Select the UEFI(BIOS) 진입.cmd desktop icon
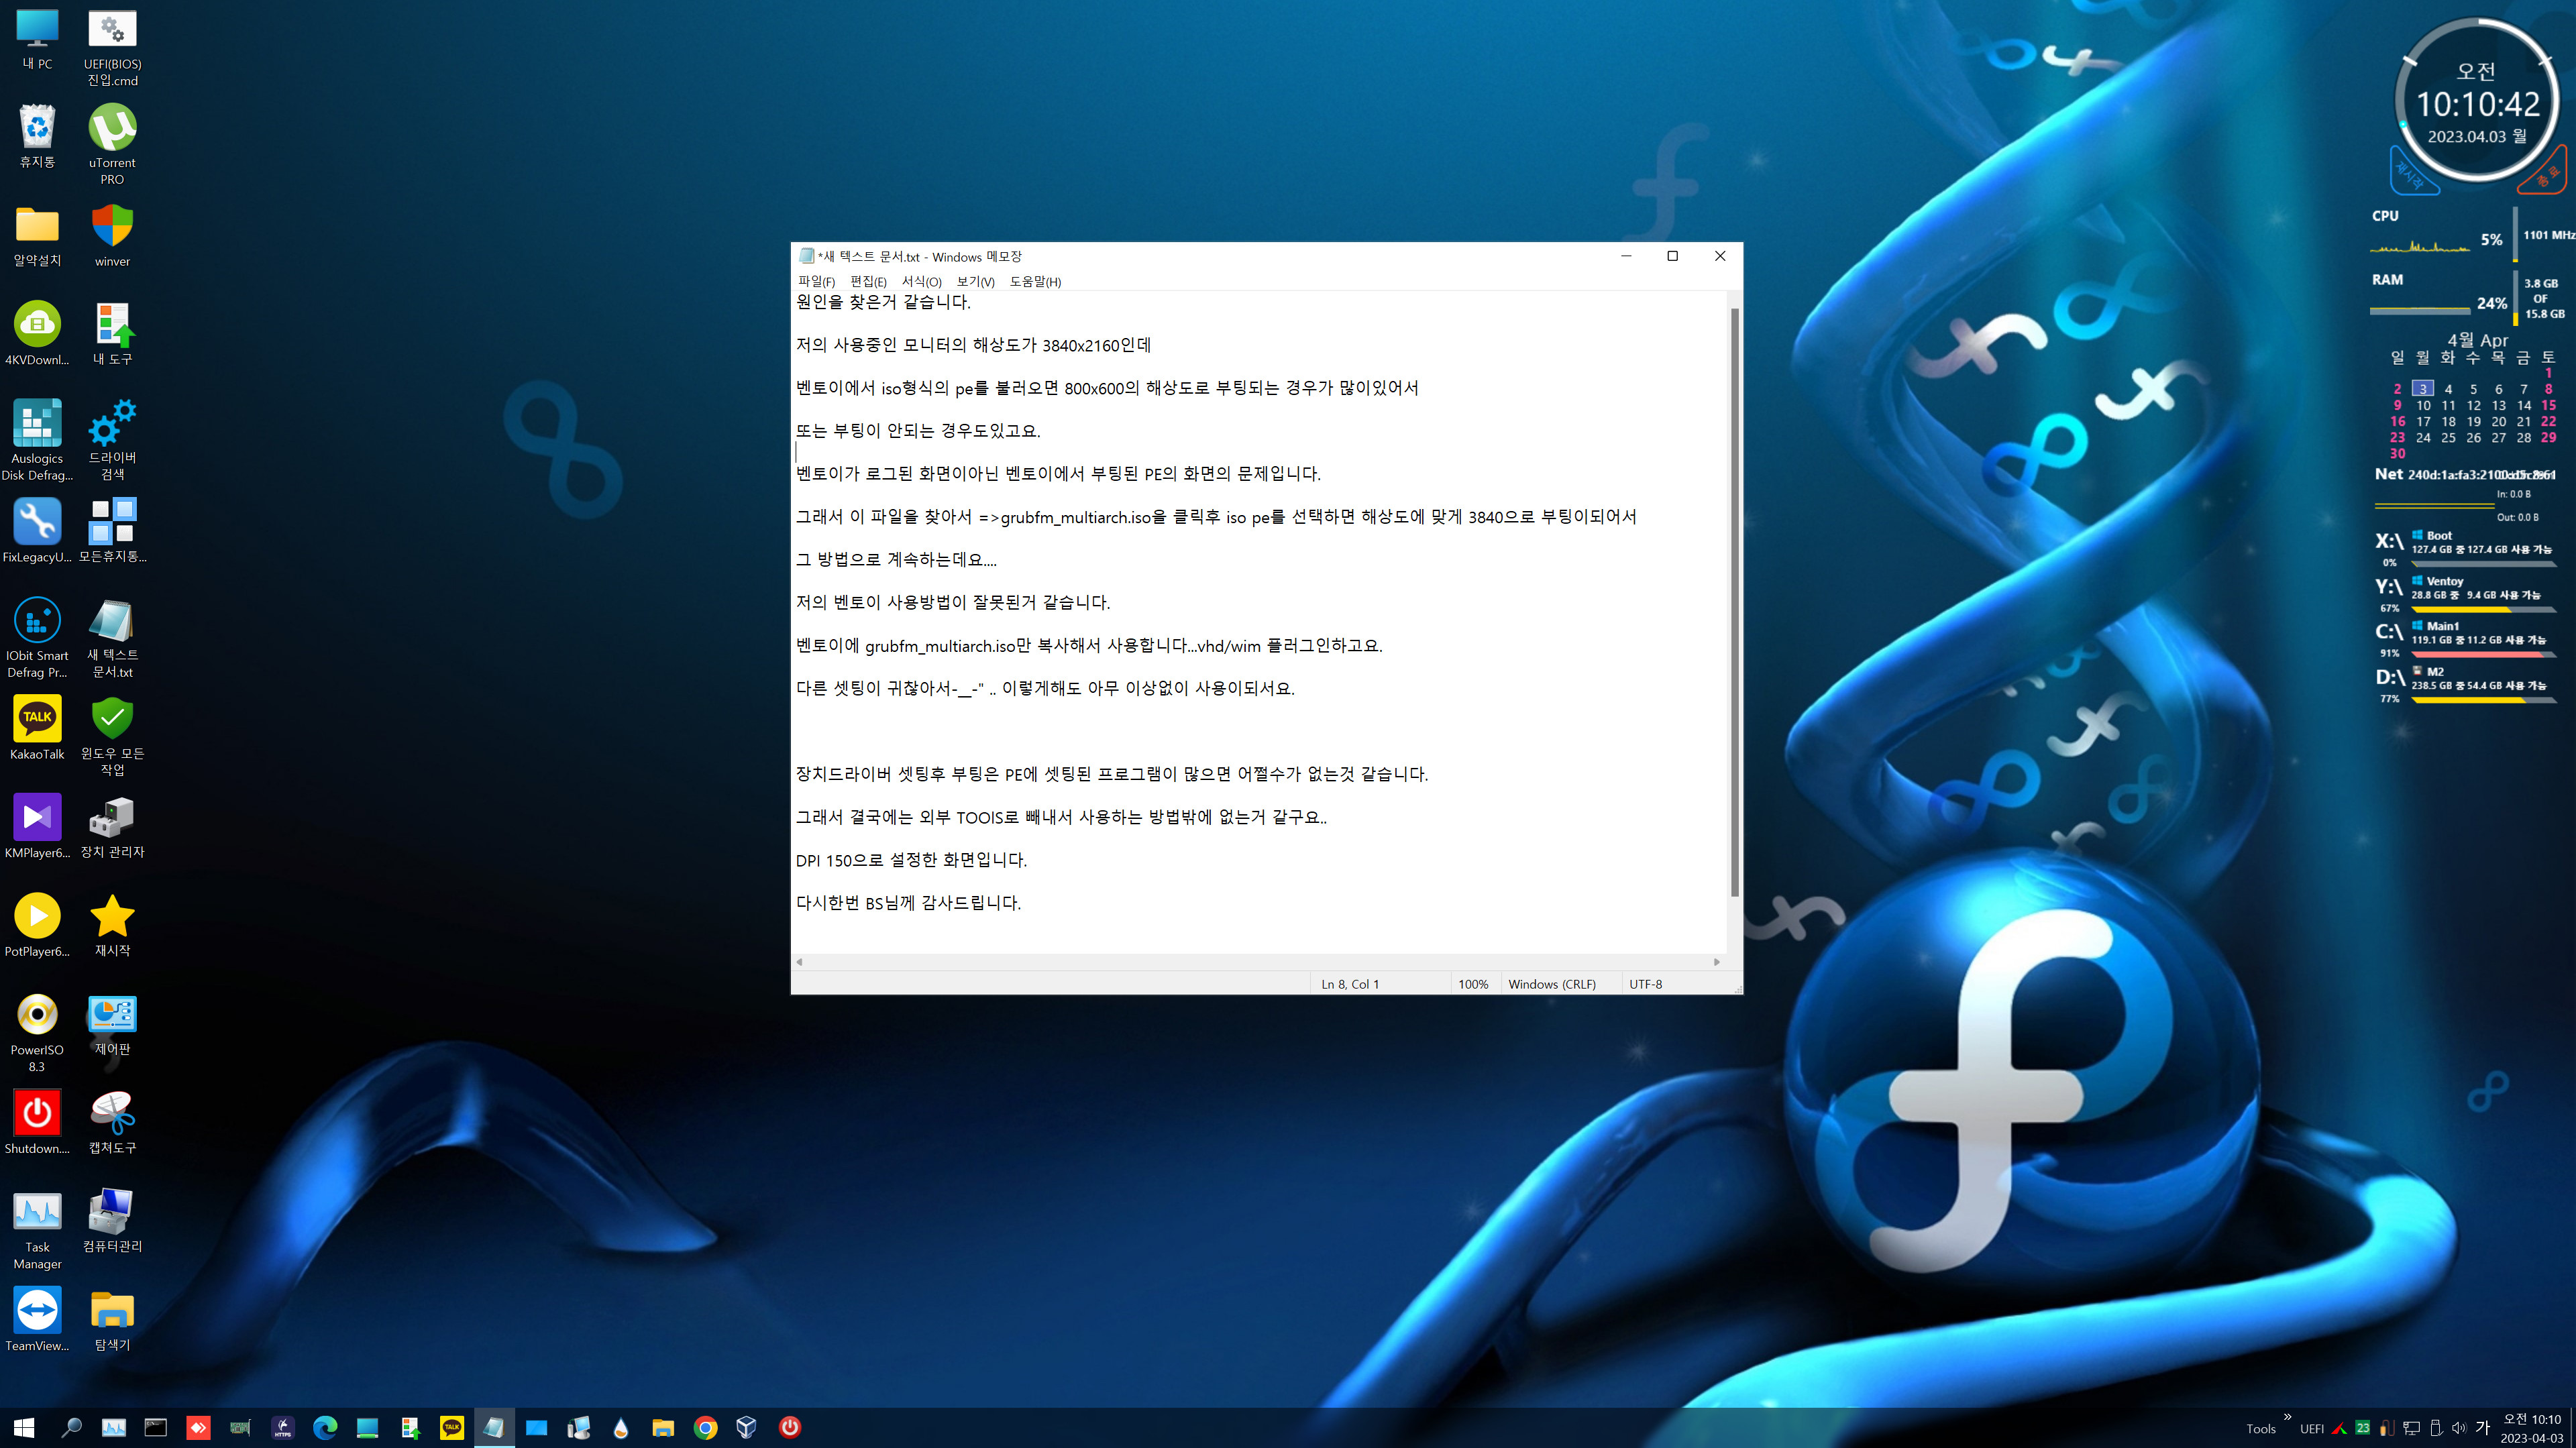Screen dimensions: 2576x1448 [112, 47]
